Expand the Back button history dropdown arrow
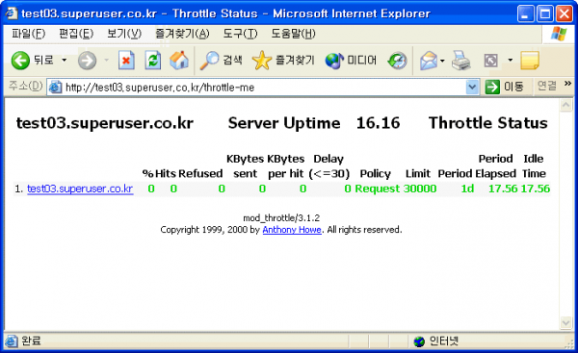This screenshot has width=578, height=353. 65,60
